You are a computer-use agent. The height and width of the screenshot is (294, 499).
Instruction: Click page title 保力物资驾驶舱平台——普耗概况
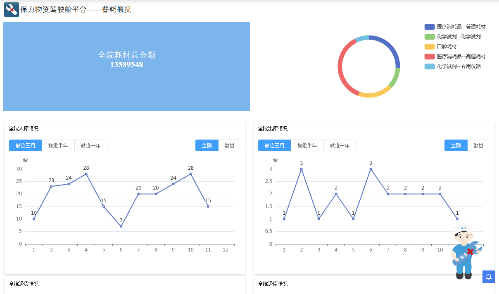tap(76, 9)
